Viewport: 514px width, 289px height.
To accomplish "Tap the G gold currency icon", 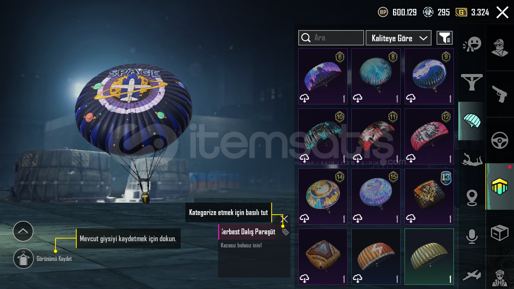I will tap(461, 12).
